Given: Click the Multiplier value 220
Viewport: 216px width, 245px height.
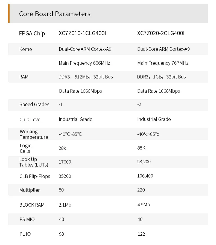Looking at the screenshot, I should pos(141,190).
